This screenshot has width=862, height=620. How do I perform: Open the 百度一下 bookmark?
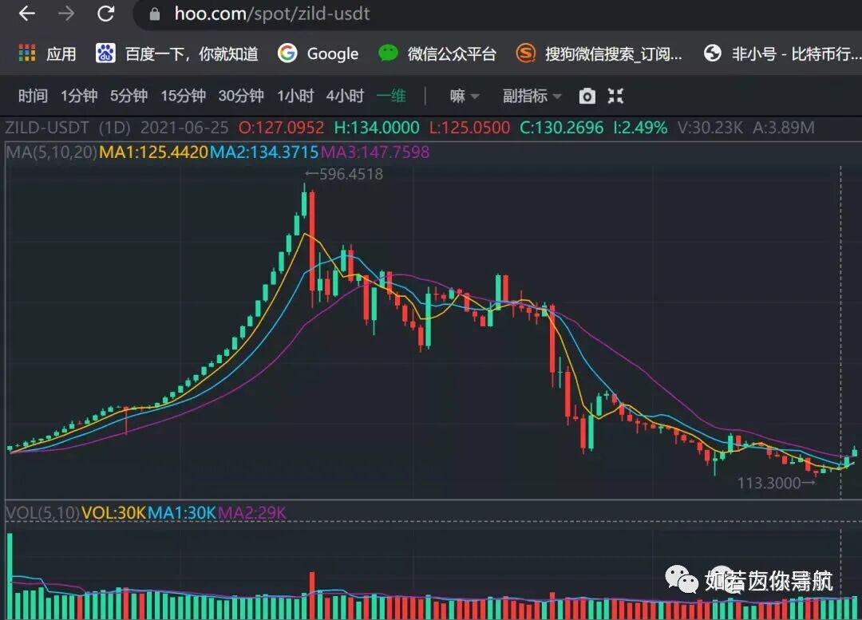[177, 53]
